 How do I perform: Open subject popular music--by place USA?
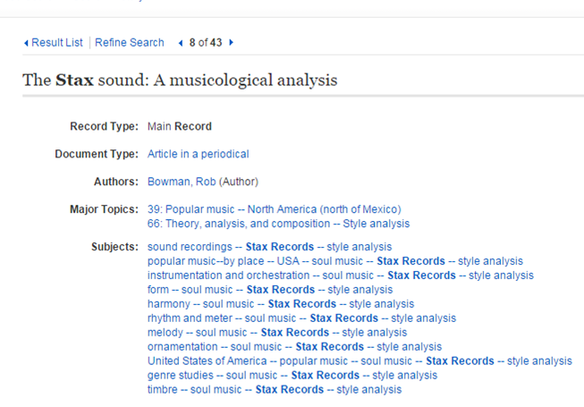[x=335, y=261]
